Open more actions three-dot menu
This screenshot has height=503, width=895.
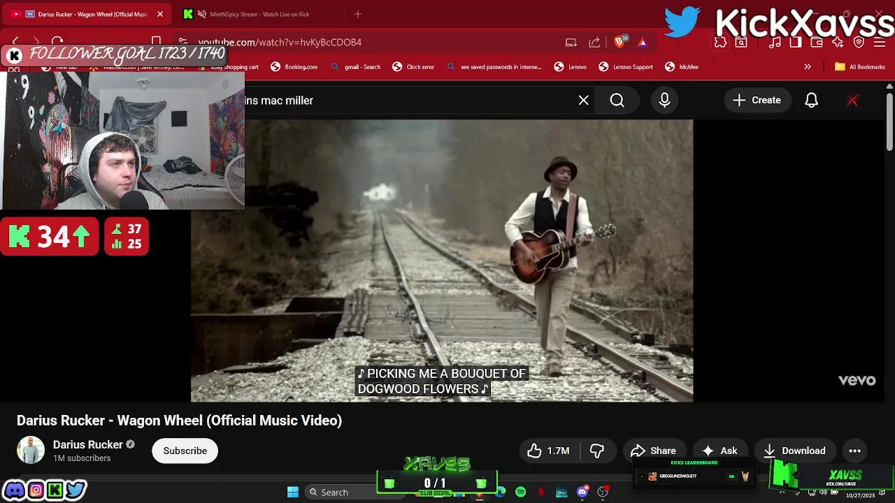click(855, 451)
